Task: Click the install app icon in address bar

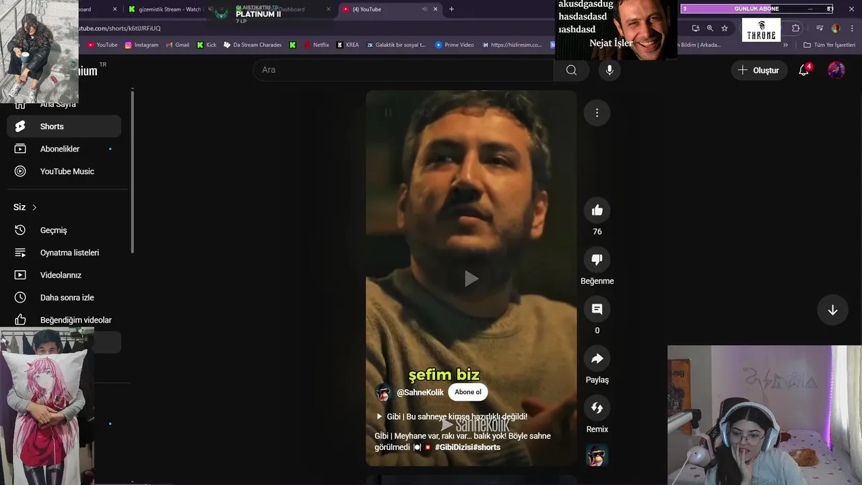Action: 696,28
